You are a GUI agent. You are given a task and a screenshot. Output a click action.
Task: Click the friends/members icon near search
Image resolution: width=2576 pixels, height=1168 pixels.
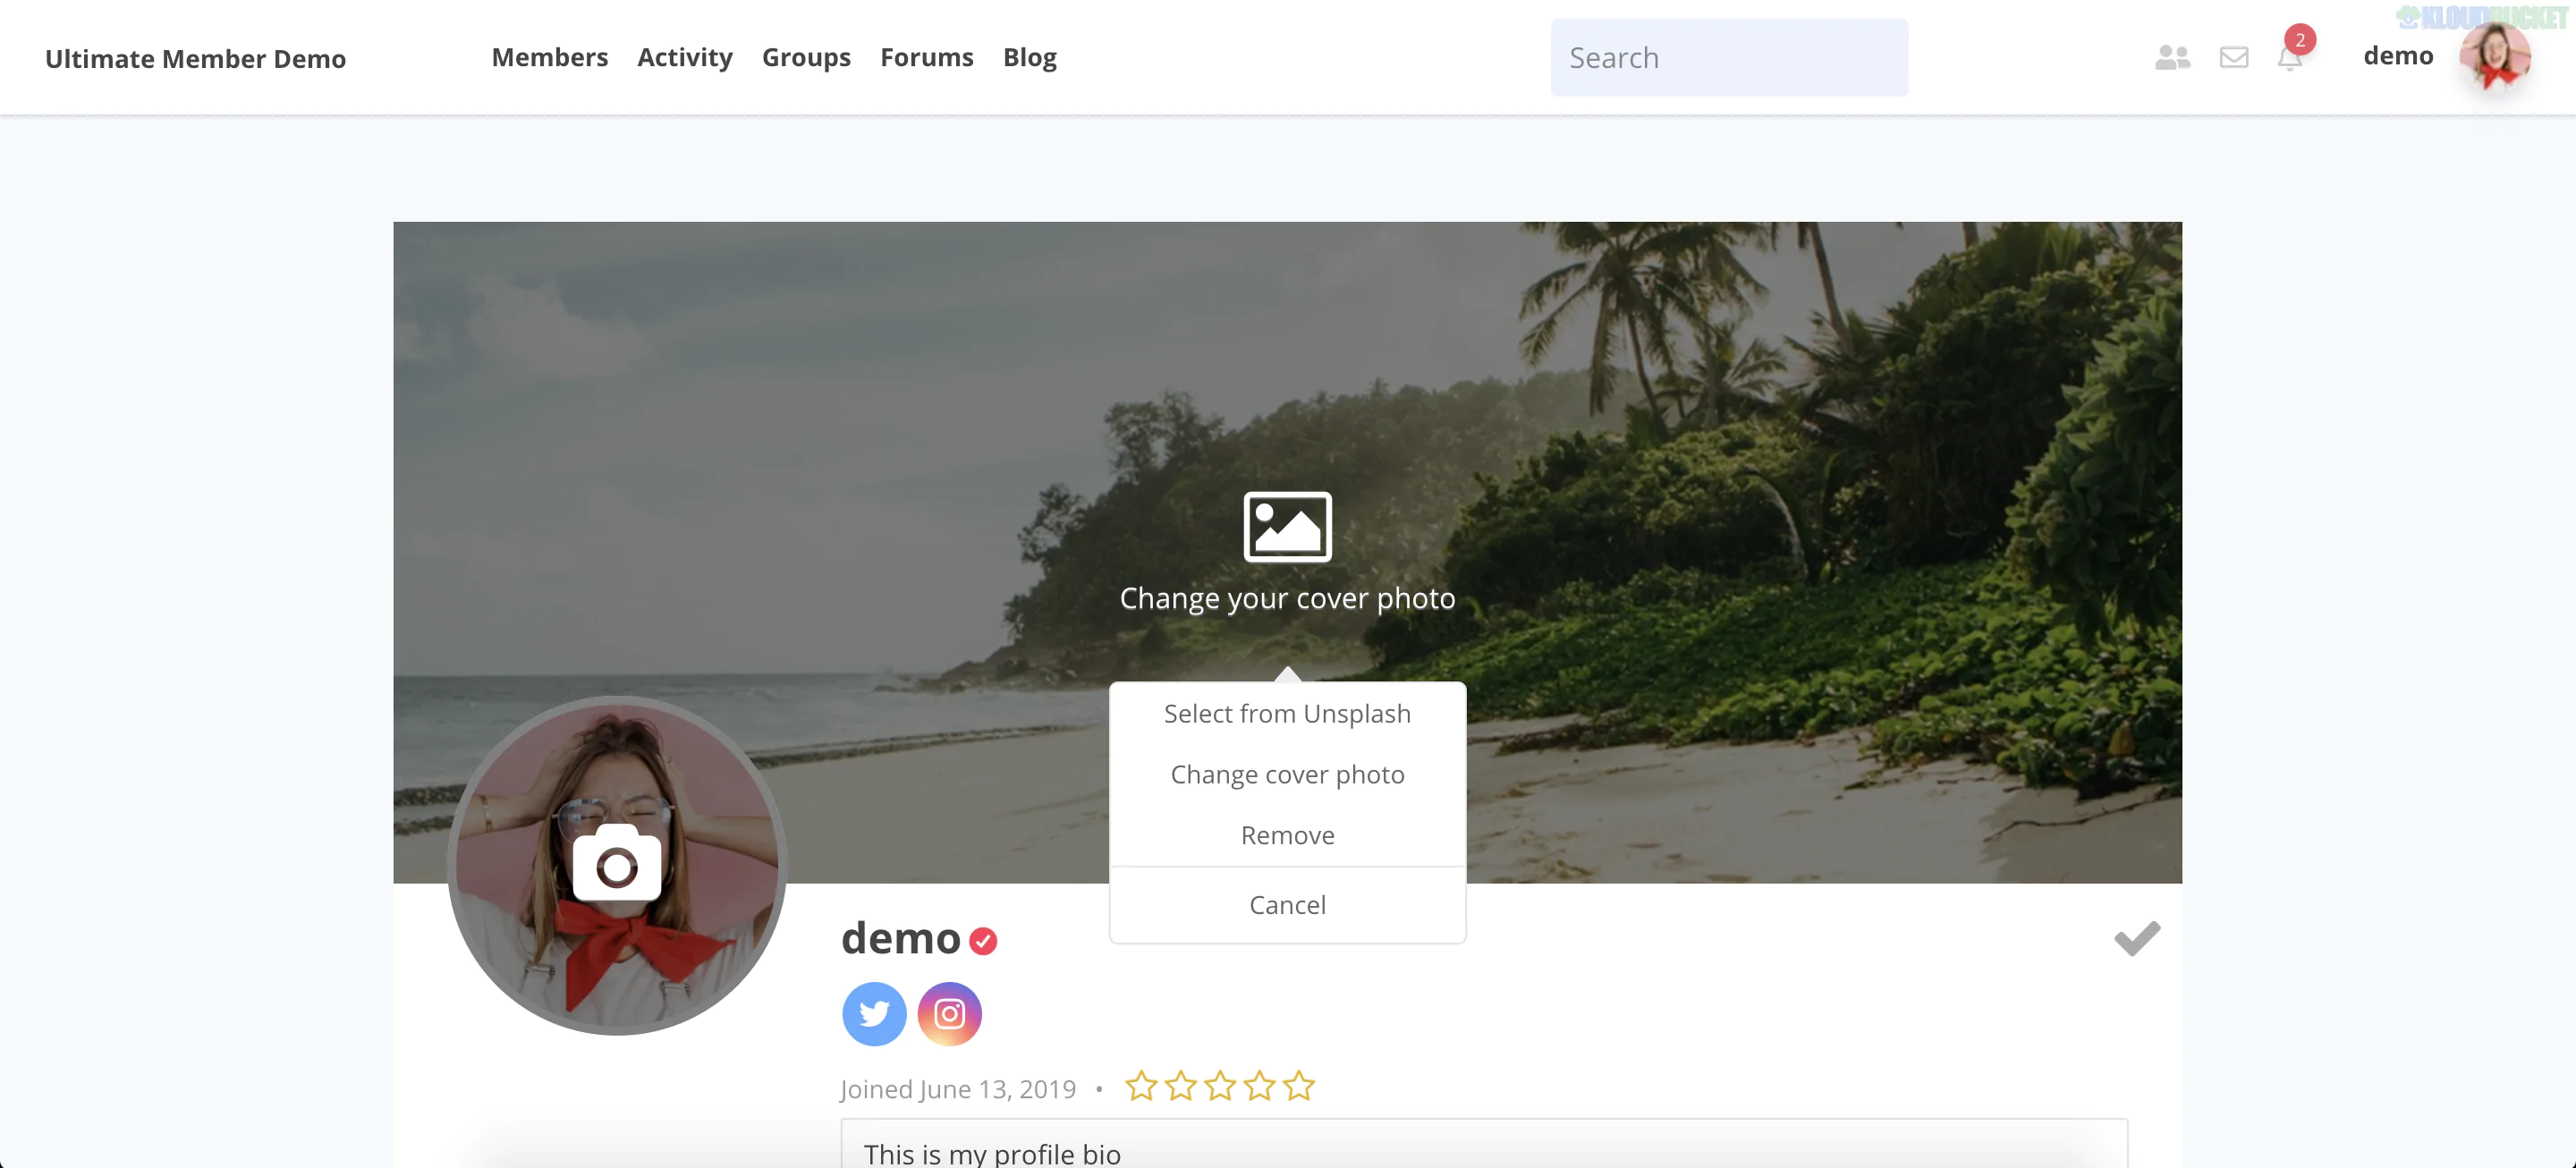[x=2171, y=57]
